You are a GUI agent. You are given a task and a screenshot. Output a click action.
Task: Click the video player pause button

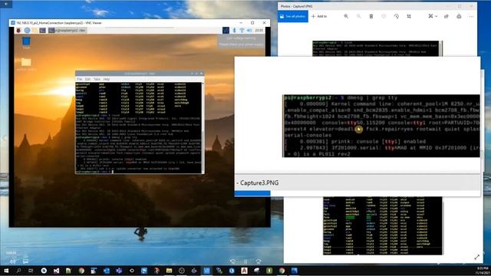pos(245,261)
